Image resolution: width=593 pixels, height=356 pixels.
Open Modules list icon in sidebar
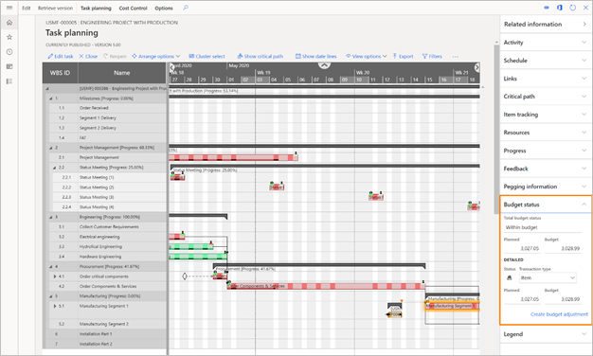(x=9, y=81)
